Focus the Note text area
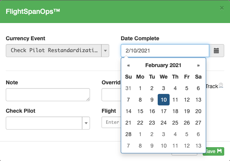The width and height of the screenshot is (230, 161). pyautogui.click(x=48, y=95)
